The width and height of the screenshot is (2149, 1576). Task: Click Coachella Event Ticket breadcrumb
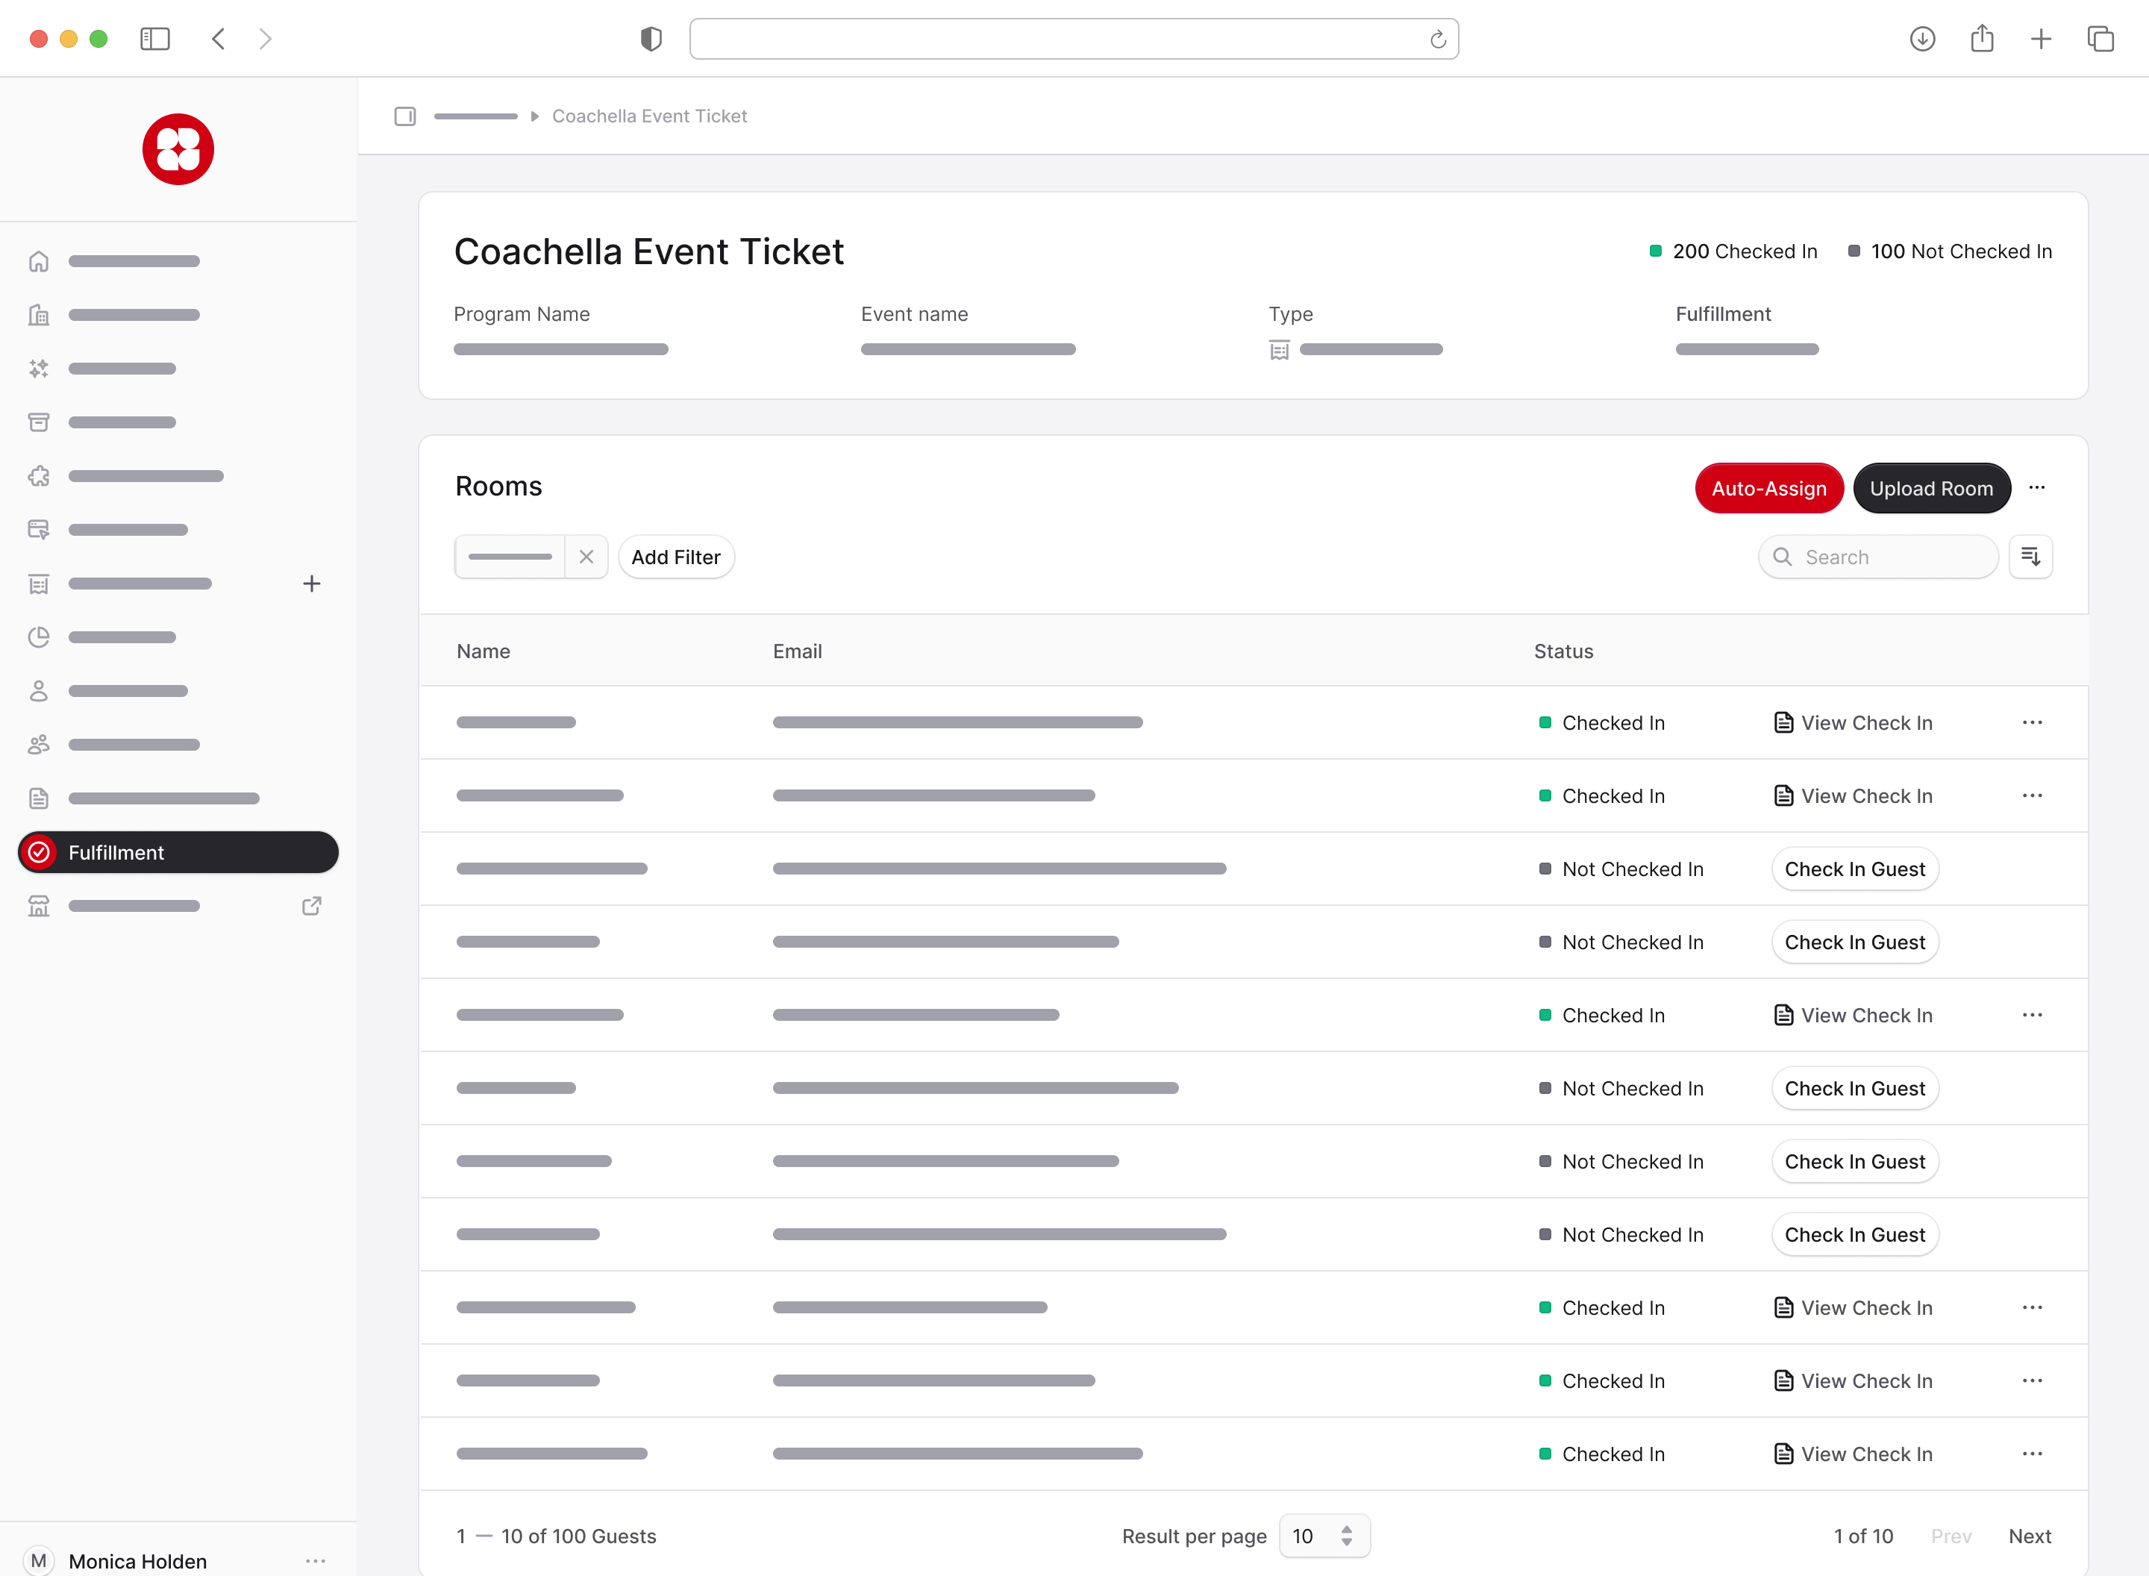(650, 116)
